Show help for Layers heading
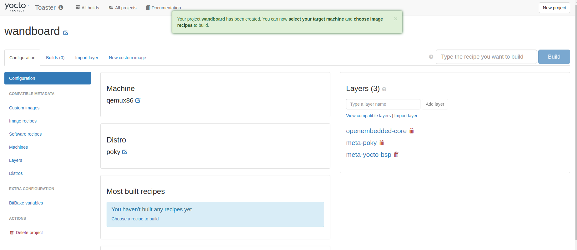 click(x=384, y=89)
